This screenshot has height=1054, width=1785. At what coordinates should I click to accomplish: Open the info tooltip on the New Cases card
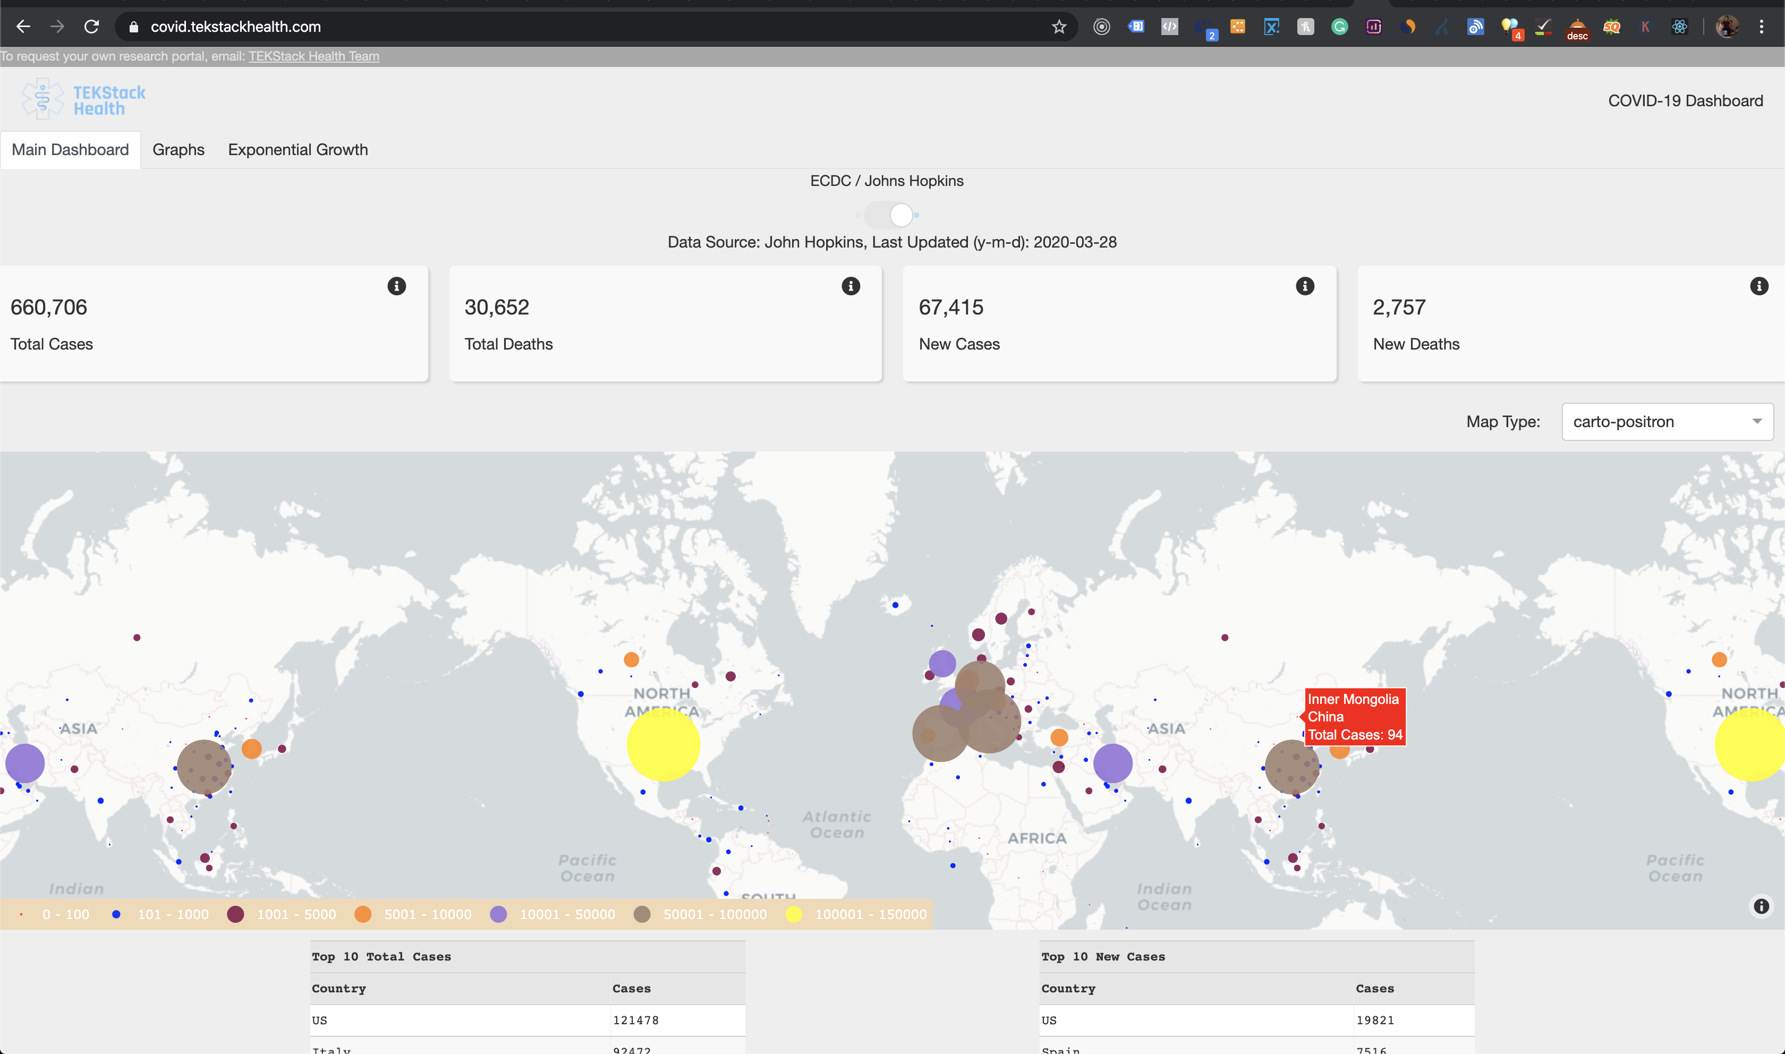click(1305, 286)
